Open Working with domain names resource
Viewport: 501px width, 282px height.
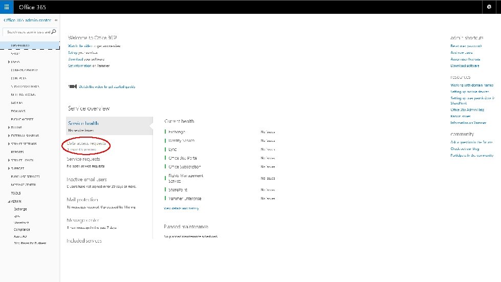point(472,85)
